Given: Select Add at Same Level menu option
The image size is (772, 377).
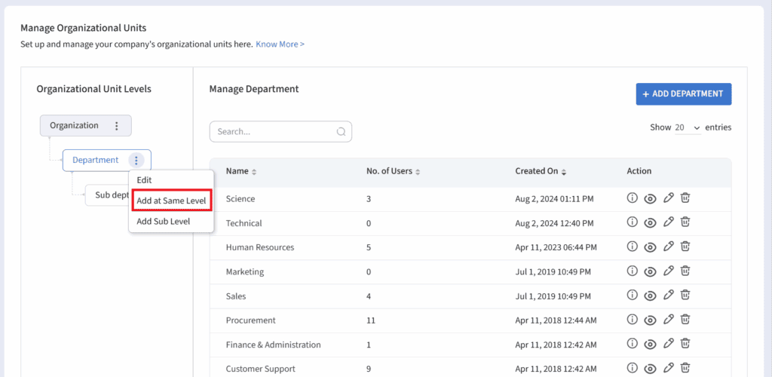Looking at the screenshot, I should point(171,201).
